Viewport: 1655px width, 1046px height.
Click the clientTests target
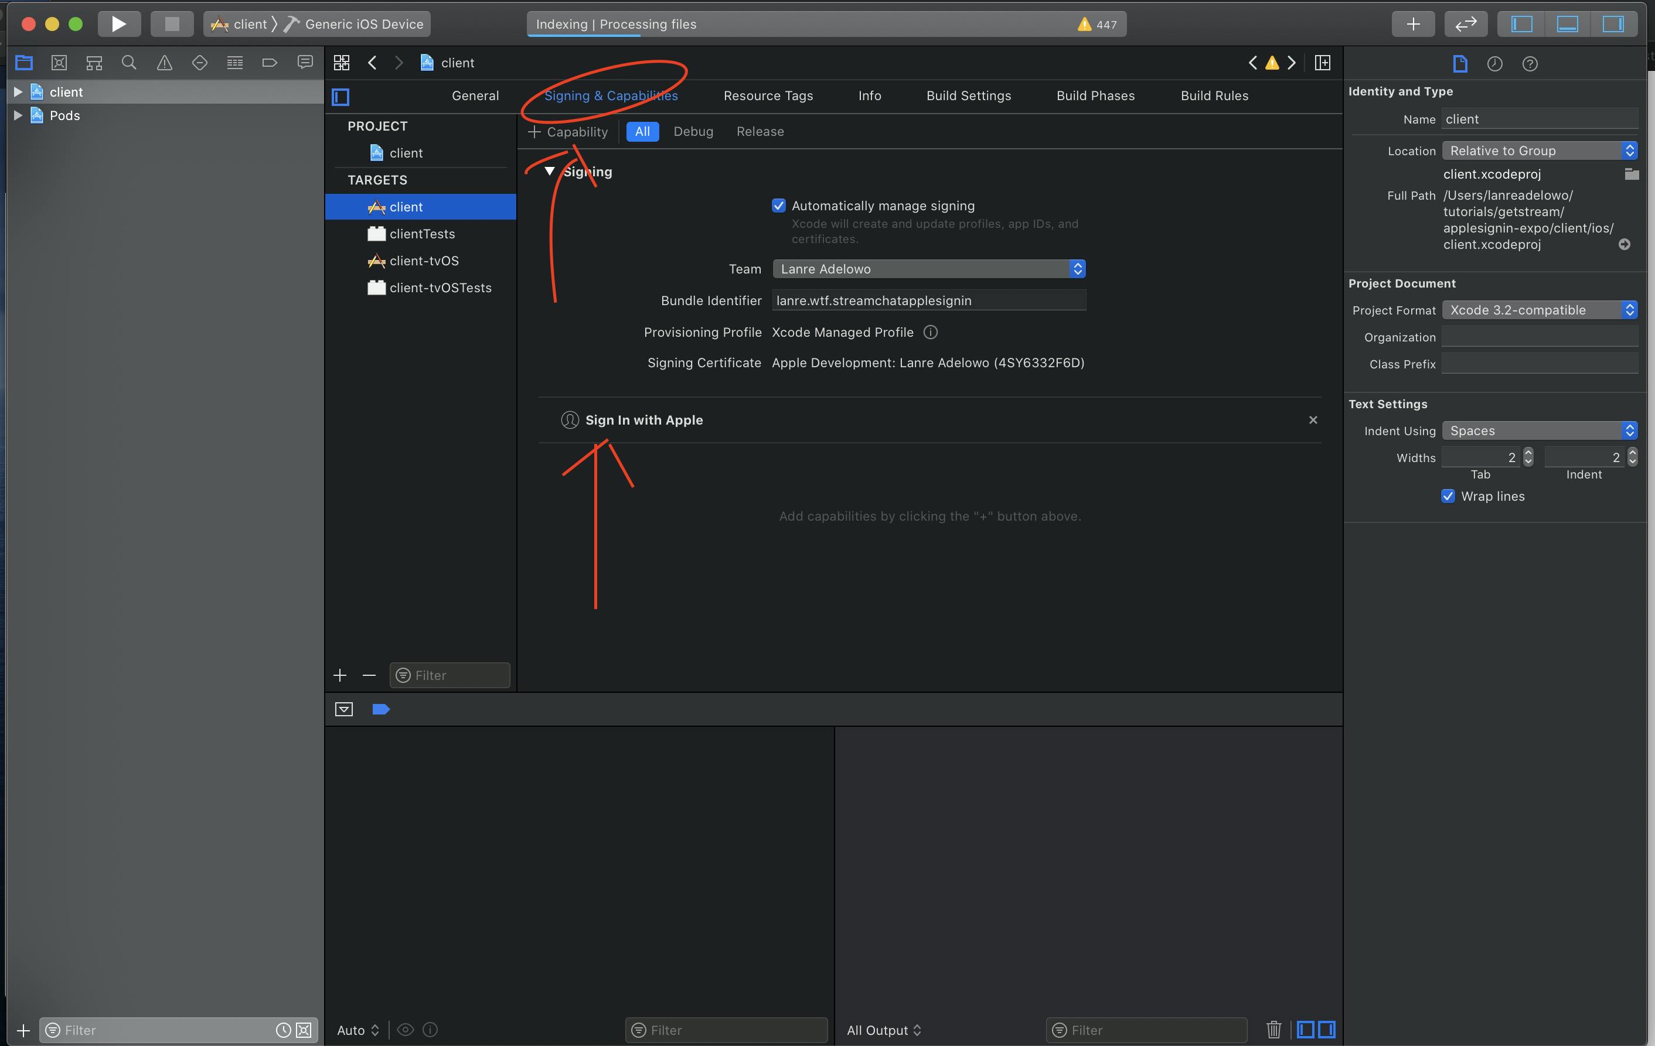point(422,233)
